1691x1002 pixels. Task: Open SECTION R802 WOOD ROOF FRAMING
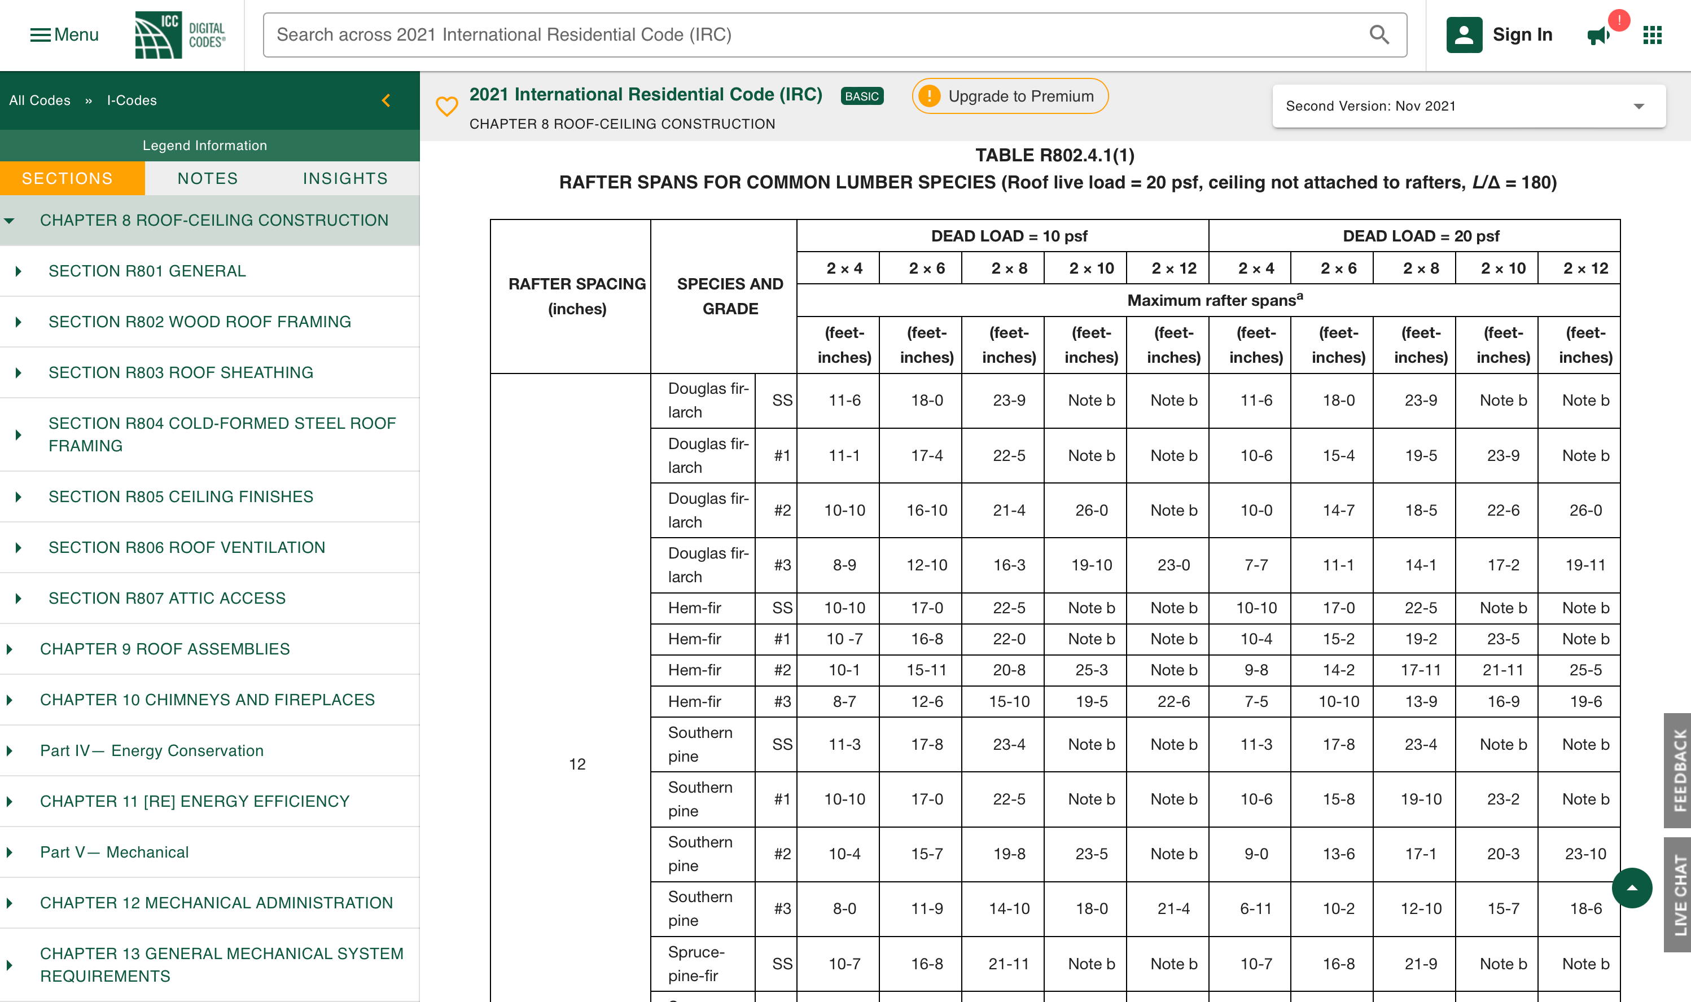click(200, 322)
